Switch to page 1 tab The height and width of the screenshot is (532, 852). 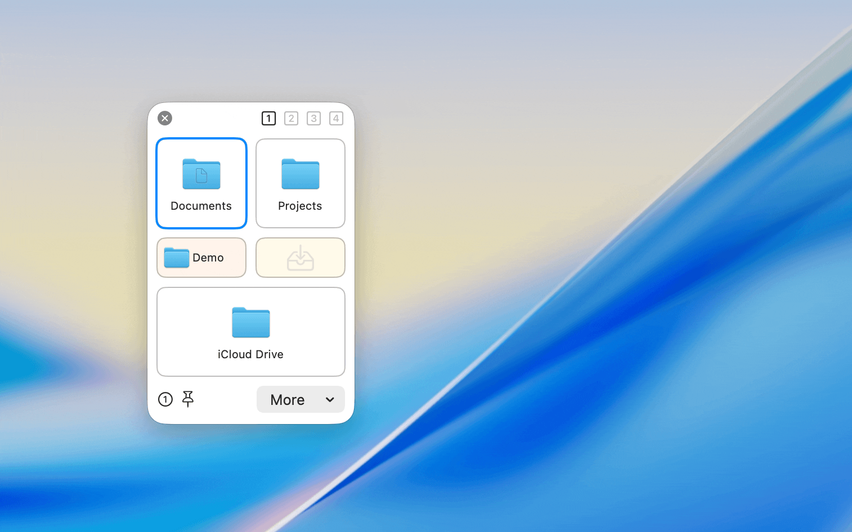click(x=268, y=118)
